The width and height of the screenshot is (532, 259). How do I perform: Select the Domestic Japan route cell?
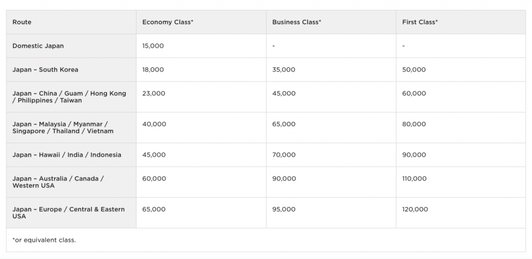(x=38, y=46)
